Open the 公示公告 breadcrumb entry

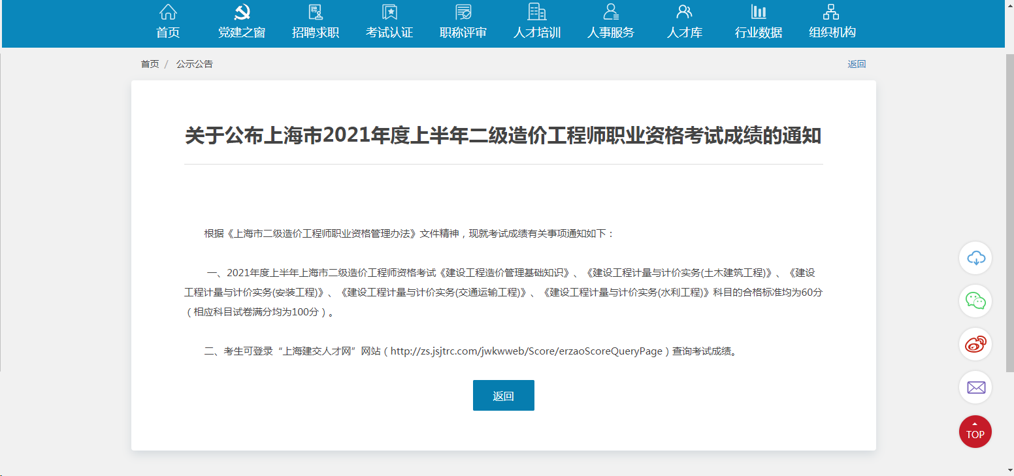194,63
